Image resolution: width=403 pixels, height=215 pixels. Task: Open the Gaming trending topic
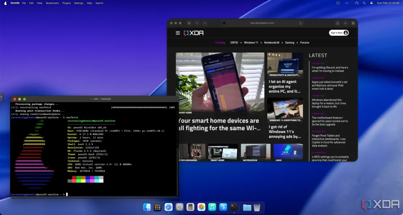tap(290, 43)
